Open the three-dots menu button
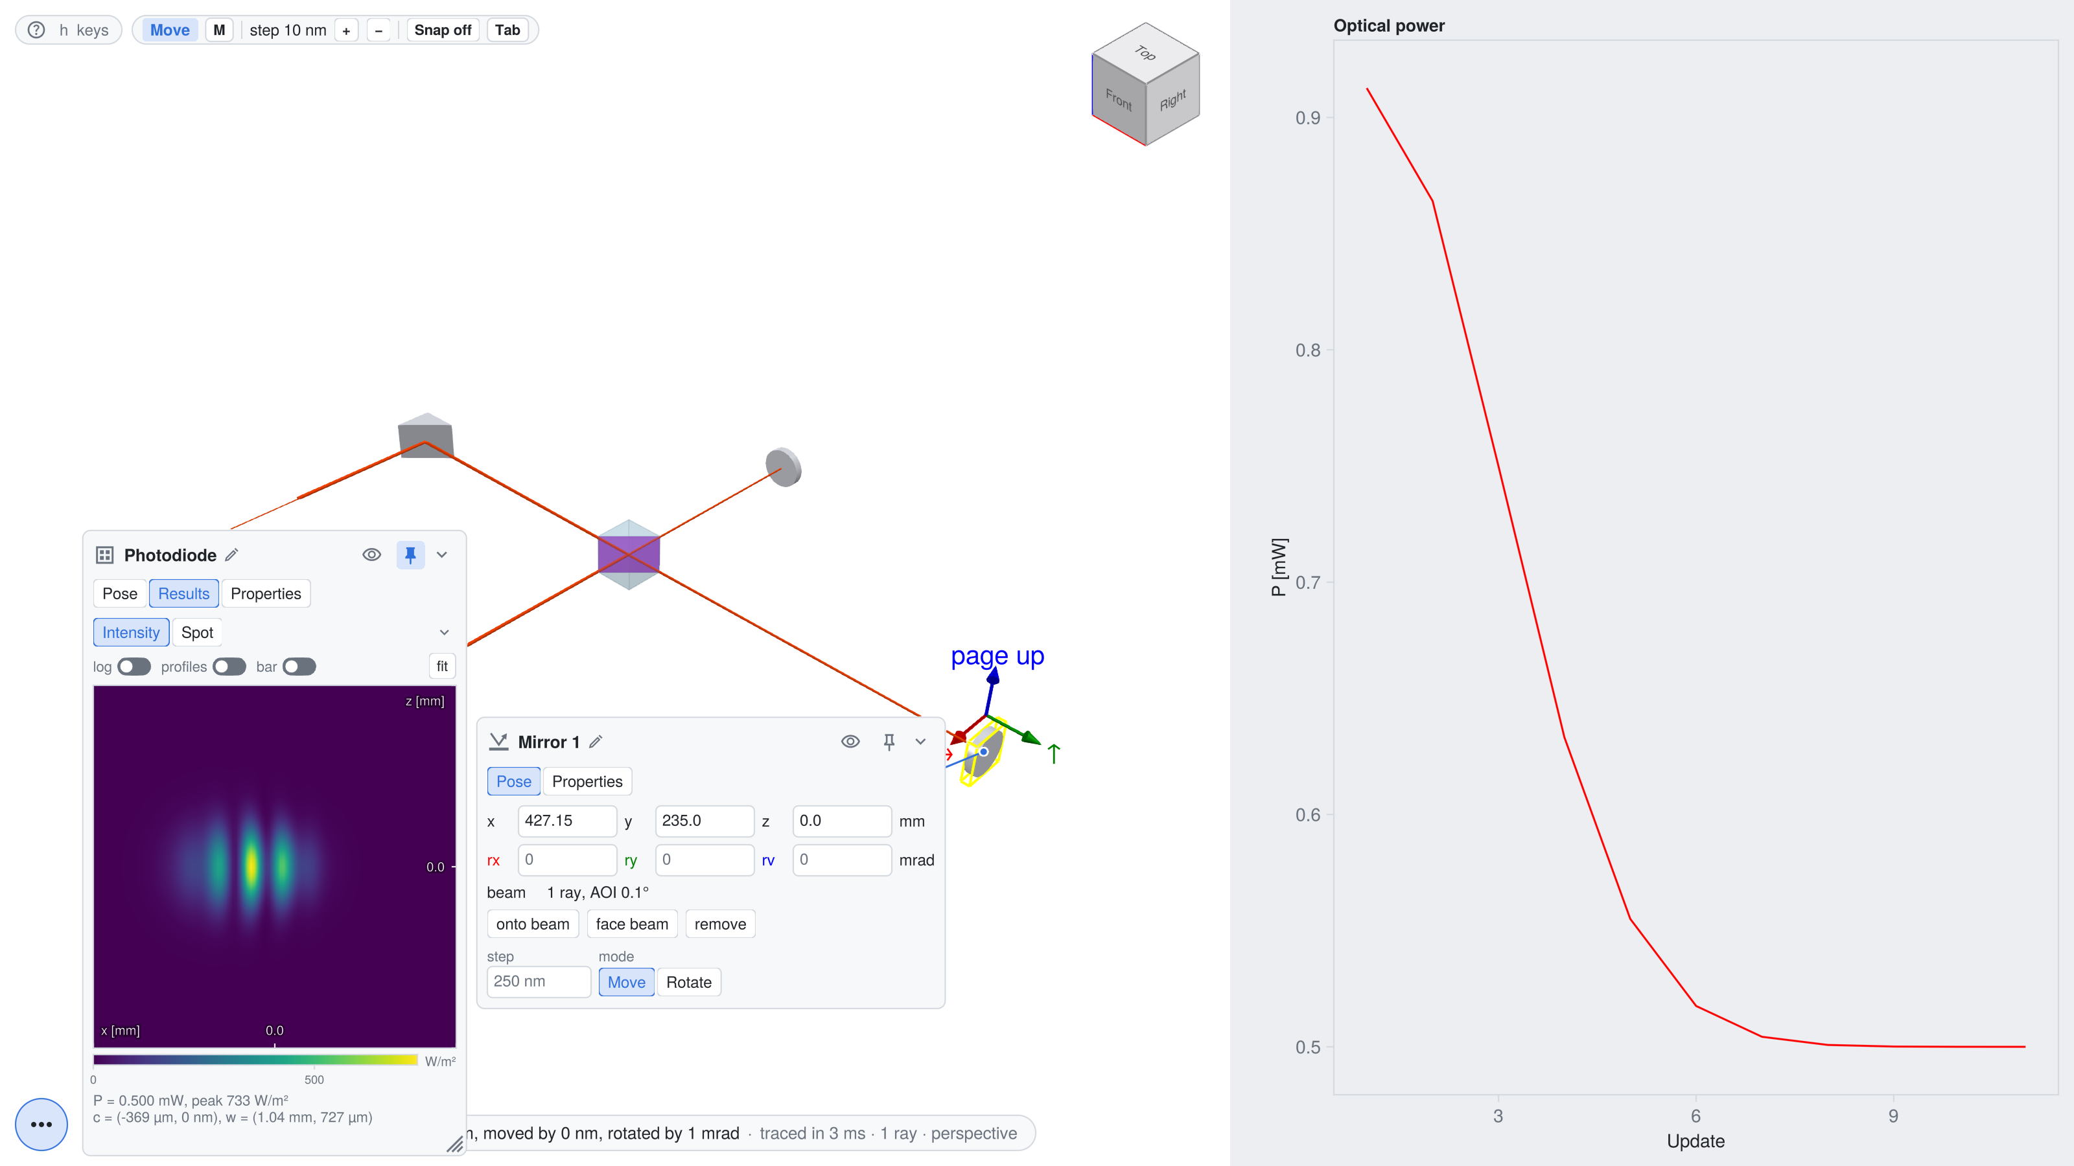The width and height of the screenshot is (2074, 1166). pyautogui.click(x=41, y=1124)
